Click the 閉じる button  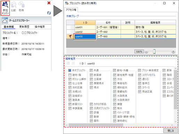click(x=171, y=131)
